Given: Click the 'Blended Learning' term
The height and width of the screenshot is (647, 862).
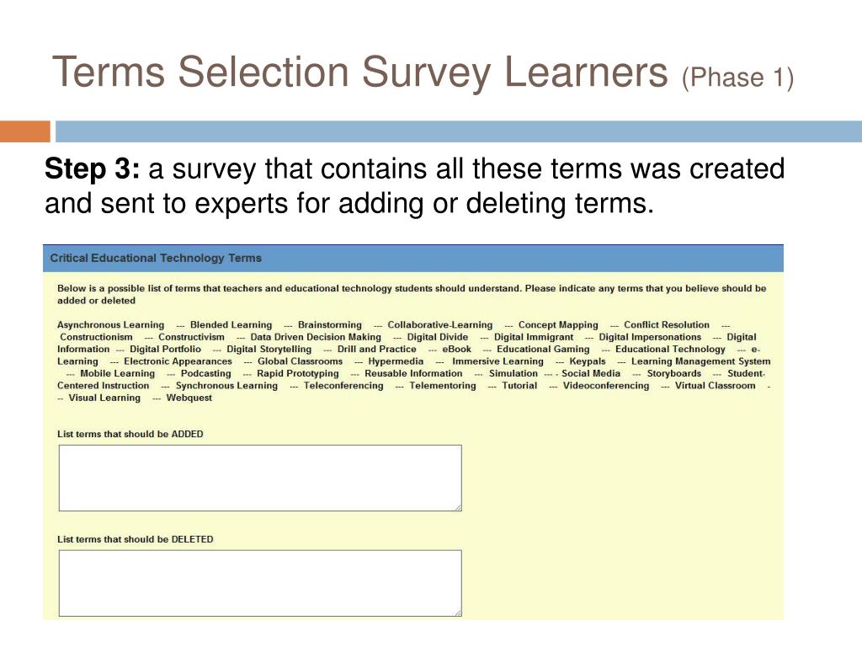Looking at the screenshot, I should tap(231, 324).
